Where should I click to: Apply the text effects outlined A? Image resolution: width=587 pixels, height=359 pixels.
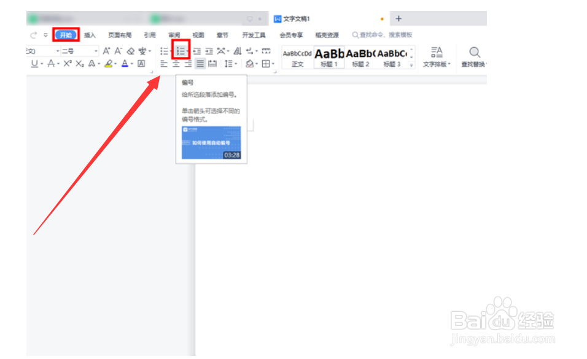(91, 64)
